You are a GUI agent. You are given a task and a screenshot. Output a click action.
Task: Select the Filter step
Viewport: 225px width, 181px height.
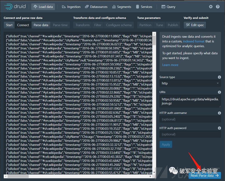tap(98, 25)
